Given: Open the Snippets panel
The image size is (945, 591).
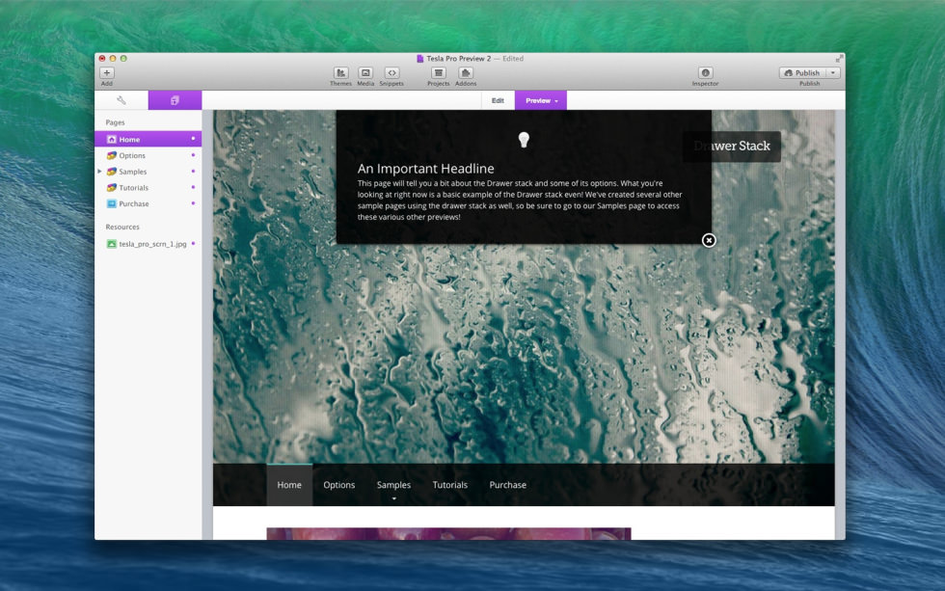Looking at the screenshot, I should click(x=391, y=73).
